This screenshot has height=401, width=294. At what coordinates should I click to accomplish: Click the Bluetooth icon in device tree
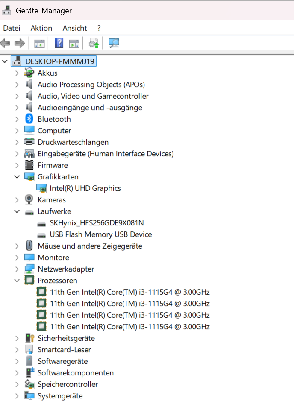[29, 119]
